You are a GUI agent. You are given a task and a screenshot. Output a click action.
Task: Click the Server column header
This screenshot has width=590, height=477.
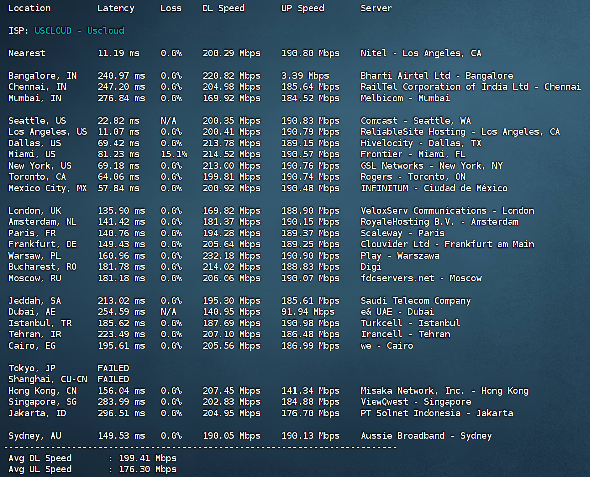(376, 8)
